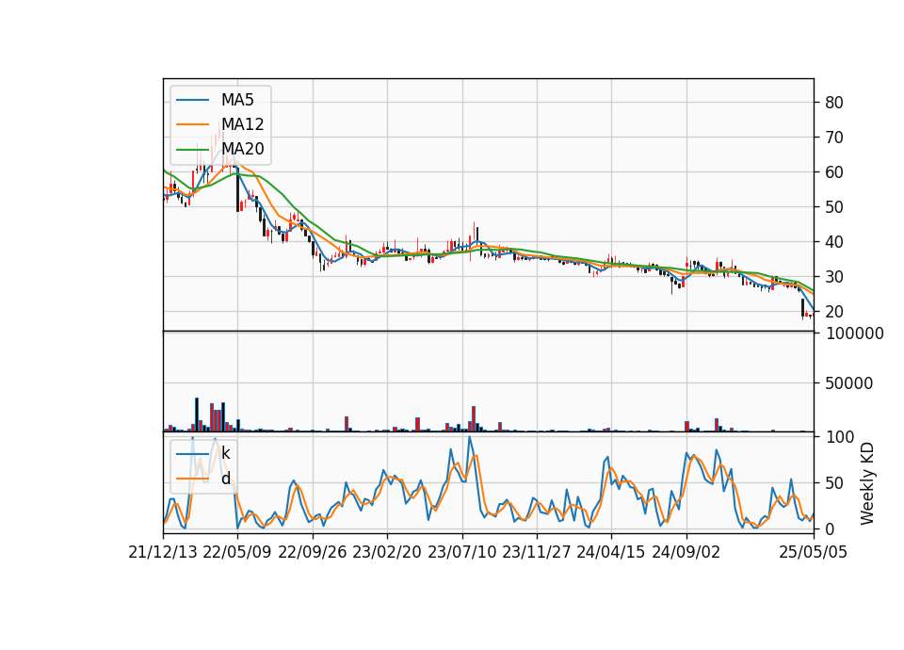904x650 pixels.
Task: Click the green MA20 line sample in legend
Action: click(x=192, y=150)
